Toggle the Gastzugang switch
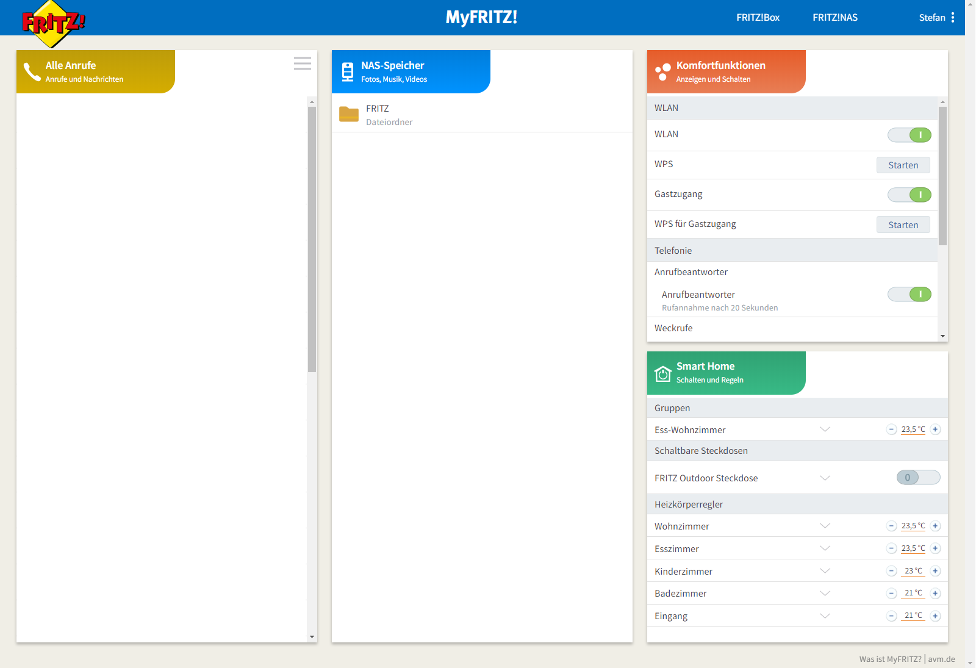 point(910,195)
